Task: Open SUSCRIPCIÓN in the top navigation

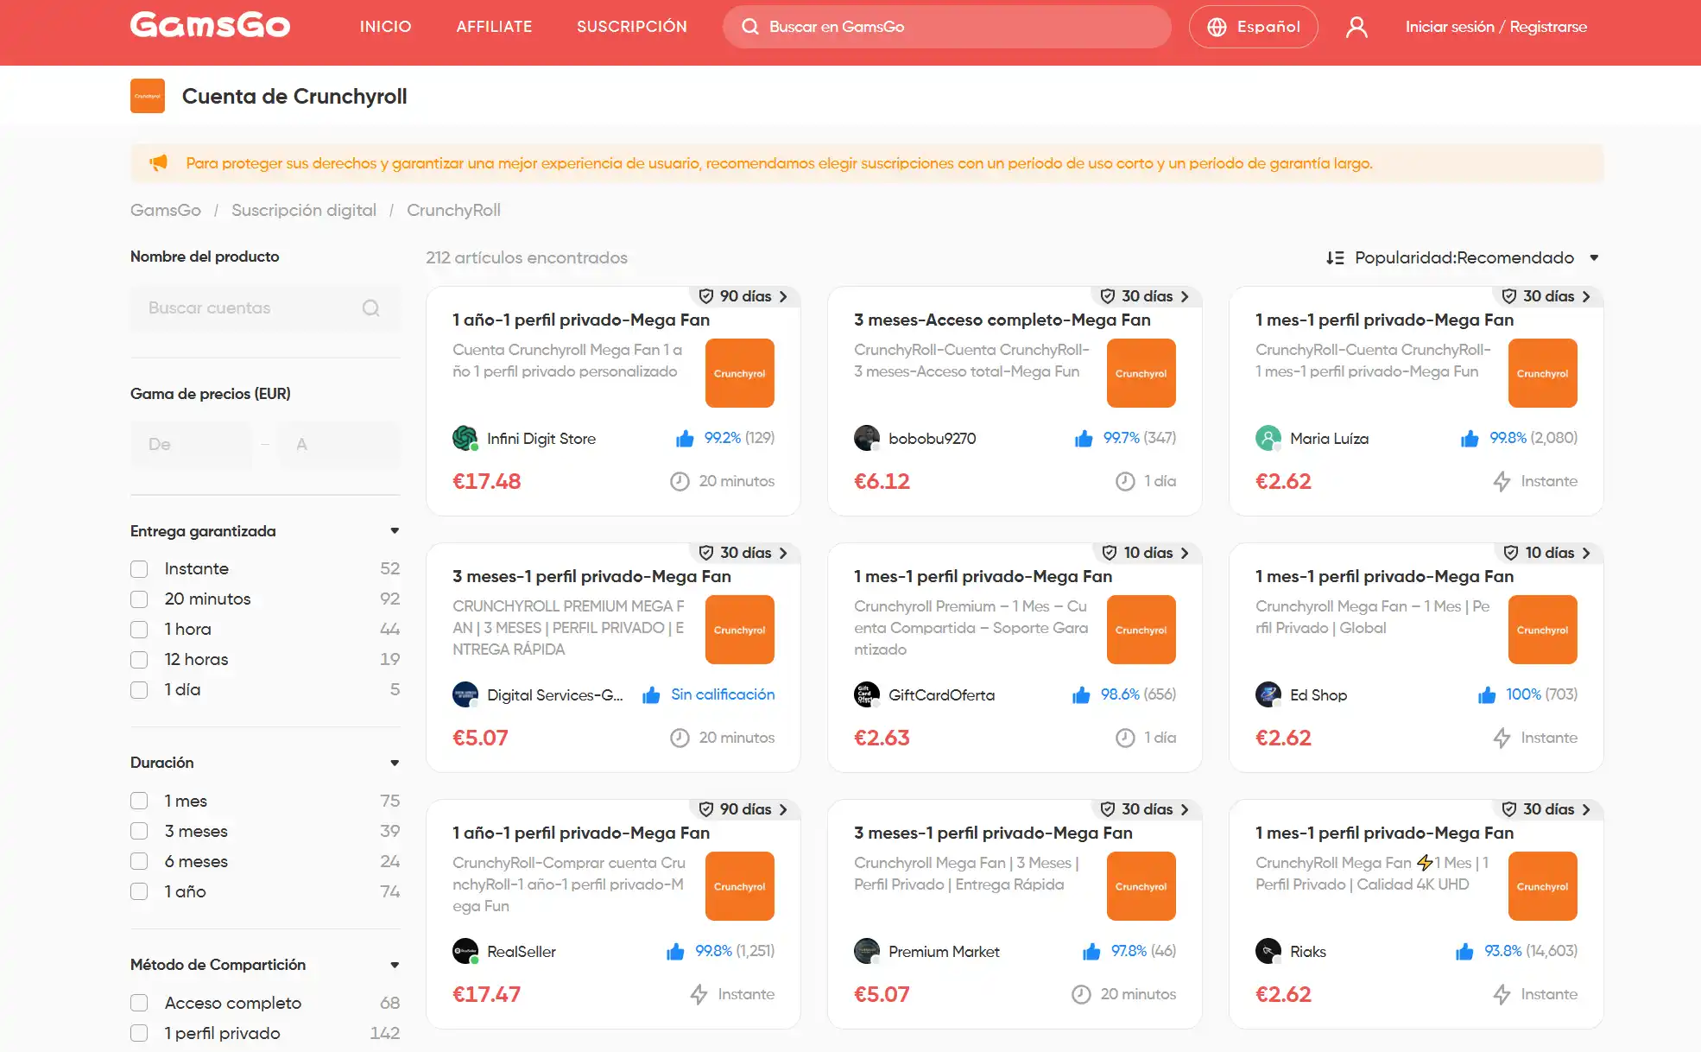Action: point(632,27)
